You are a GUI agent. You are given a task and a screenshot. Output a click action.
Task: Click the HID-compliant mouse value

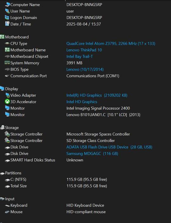86,212
